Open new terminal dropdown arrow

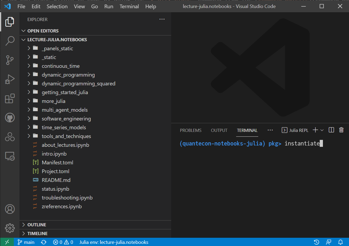[x=322, y=130]
